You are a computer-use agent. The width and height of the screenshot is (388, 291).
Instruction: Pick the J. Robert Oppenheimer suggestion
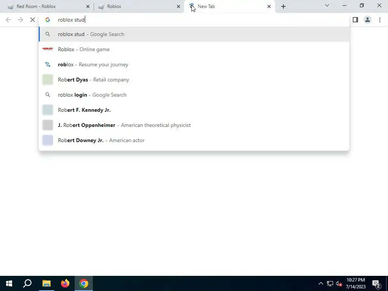194,125
